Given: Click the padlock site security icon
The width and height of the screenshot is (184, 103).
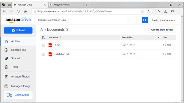Looking at the screenshot, I should click(34, 11).
